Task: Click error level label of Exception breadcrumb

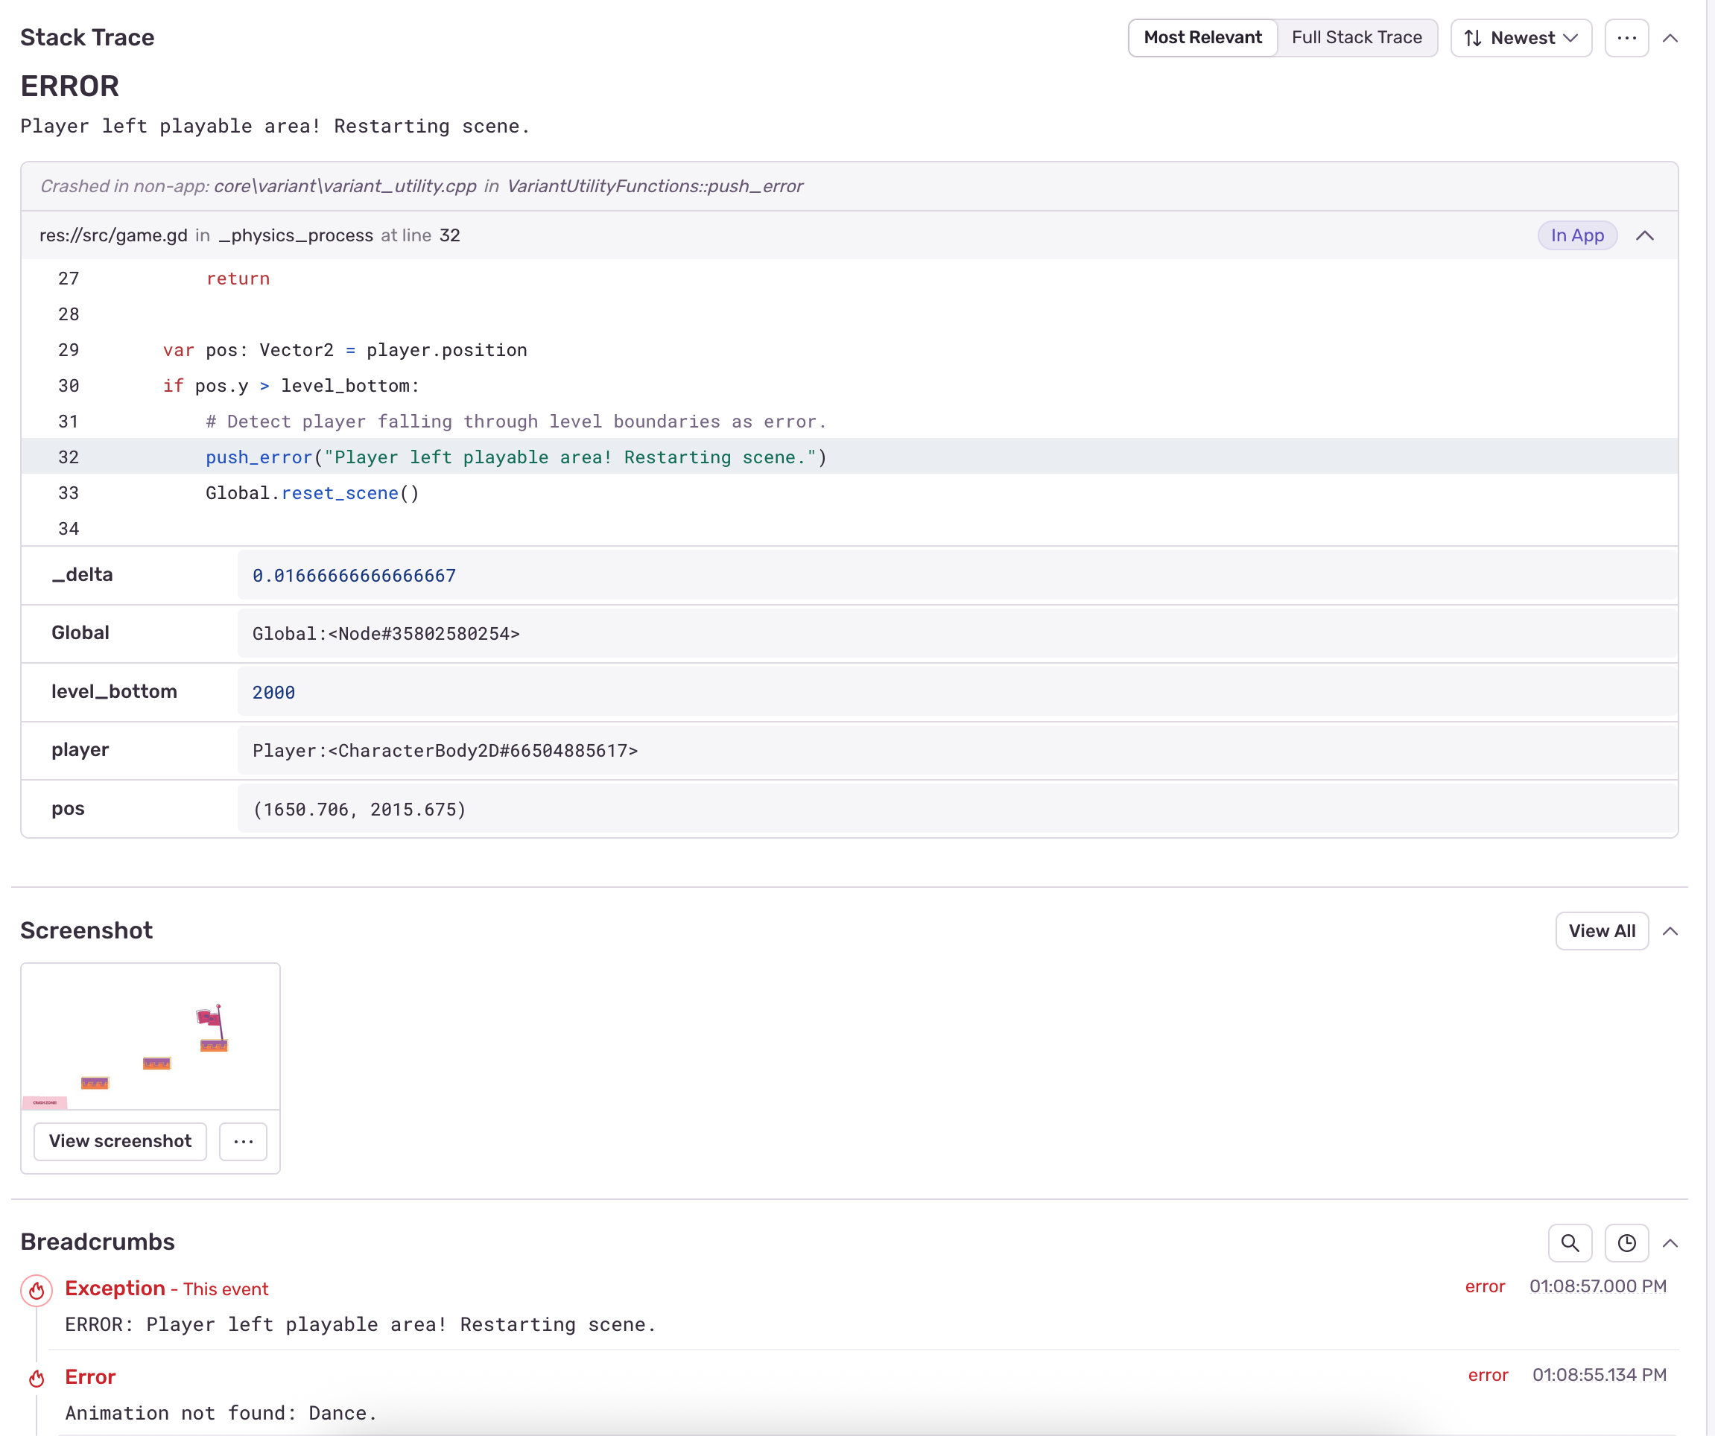Action: click(1485, 1286)
